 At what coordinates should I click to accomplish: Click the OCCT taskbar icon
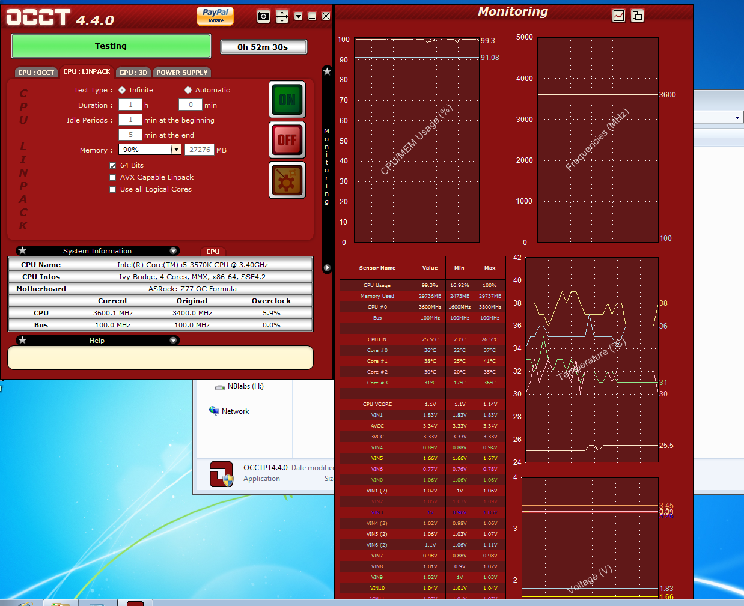click(135, 603)
